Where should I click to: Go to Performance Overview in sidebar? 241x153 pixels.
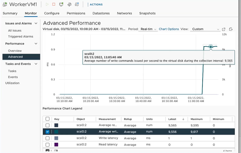15,51
